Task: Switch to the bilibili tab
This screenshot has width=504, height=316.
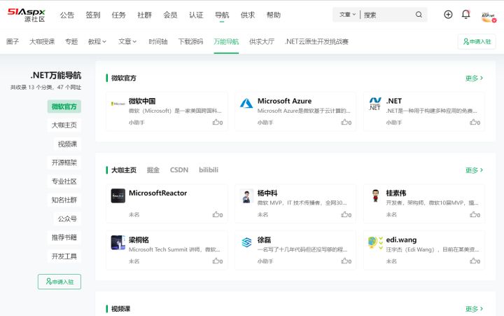Action: click(209, 170)
